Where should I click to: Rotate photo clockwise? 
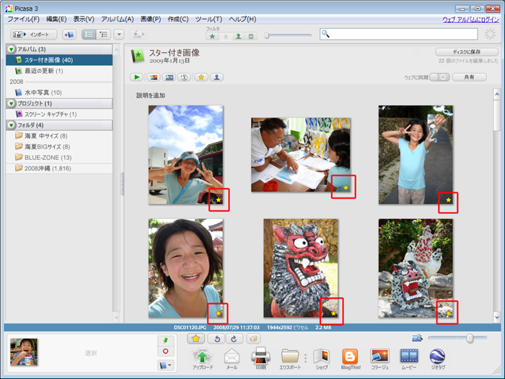tap(234, 339)
